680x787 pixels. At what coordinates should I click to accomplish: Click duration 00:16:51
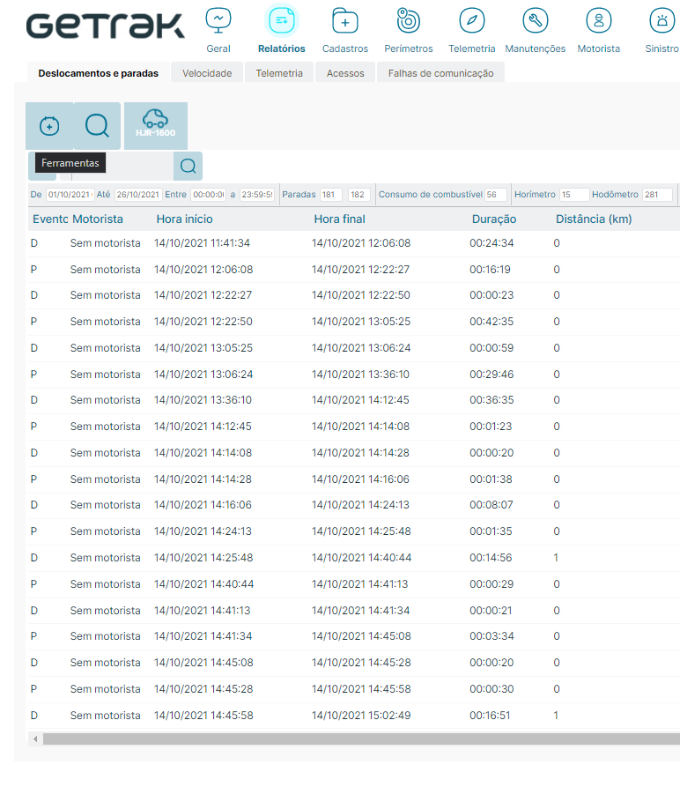pyautogui.click(x=490, y=716)
